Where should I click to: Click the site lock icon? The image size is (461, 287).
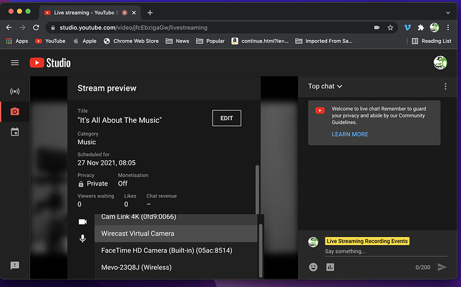pos(53,28)
